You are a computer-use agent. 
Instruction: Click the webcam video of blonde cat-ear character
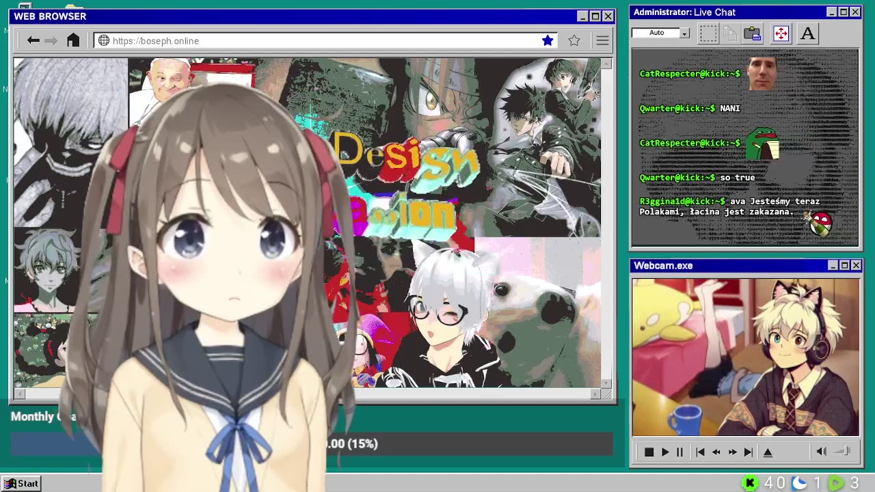[x=745, y=357]
